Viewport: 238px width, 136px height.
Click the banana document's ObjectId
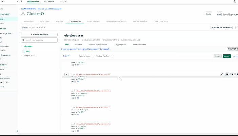point(94,91)
